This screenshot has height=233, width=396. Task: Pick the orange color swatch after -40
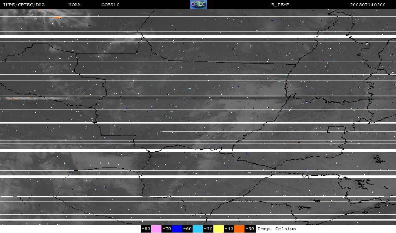point(239,229)
